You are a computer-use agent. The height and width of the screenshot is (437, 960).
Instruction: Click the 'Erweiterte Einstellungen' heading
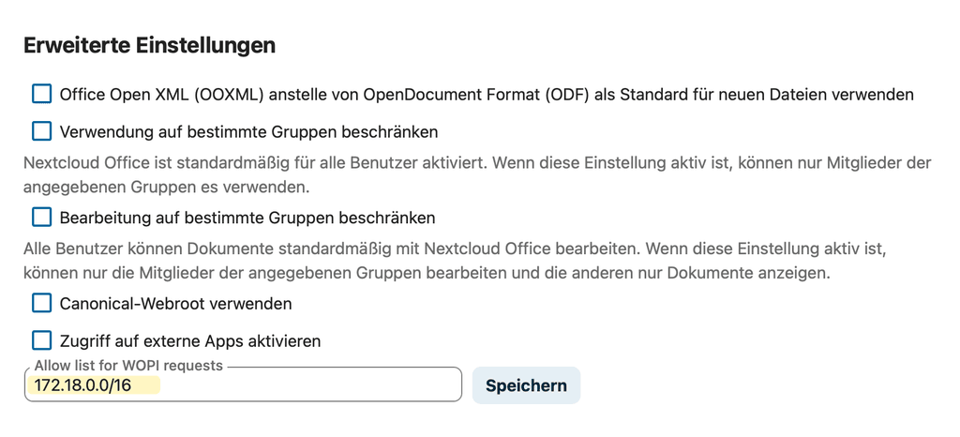click(x=149, y=45)
